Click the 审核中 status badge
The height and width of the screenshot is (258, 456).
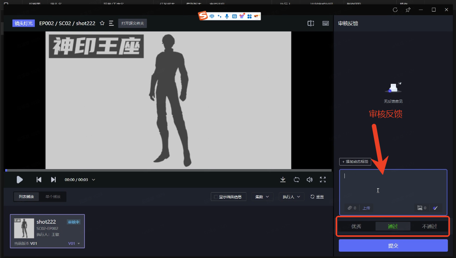pyautogui.click(x=74, y=222)
